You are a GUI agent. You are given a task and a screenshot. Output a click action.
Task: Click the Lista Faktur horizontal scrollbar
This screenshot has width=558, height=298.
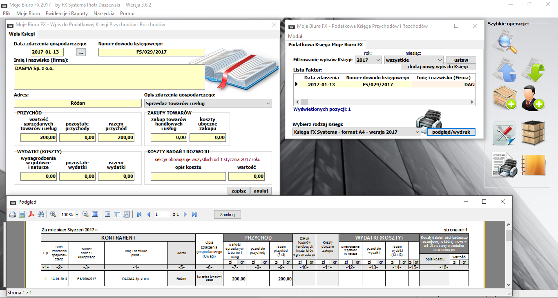click(x=384, y=102)
